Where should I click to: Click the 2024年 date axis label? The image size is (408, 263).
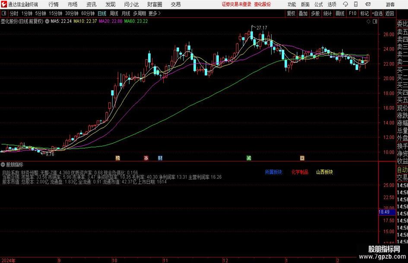[x=8, y=260]
